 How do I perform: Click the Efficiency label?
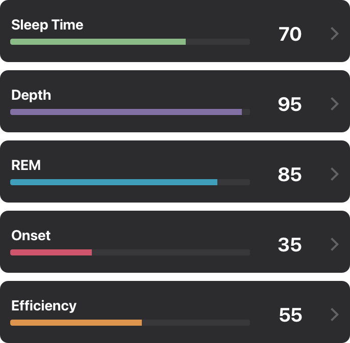tap(44, 306)
